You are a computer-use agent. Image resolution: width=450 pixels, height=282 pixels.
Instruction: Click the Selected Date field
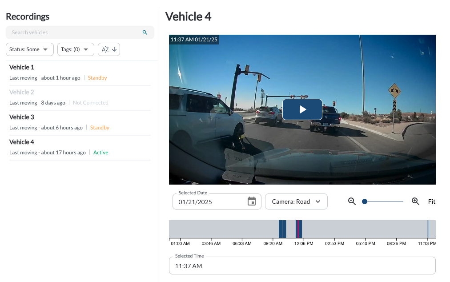[x=209, y=202]
